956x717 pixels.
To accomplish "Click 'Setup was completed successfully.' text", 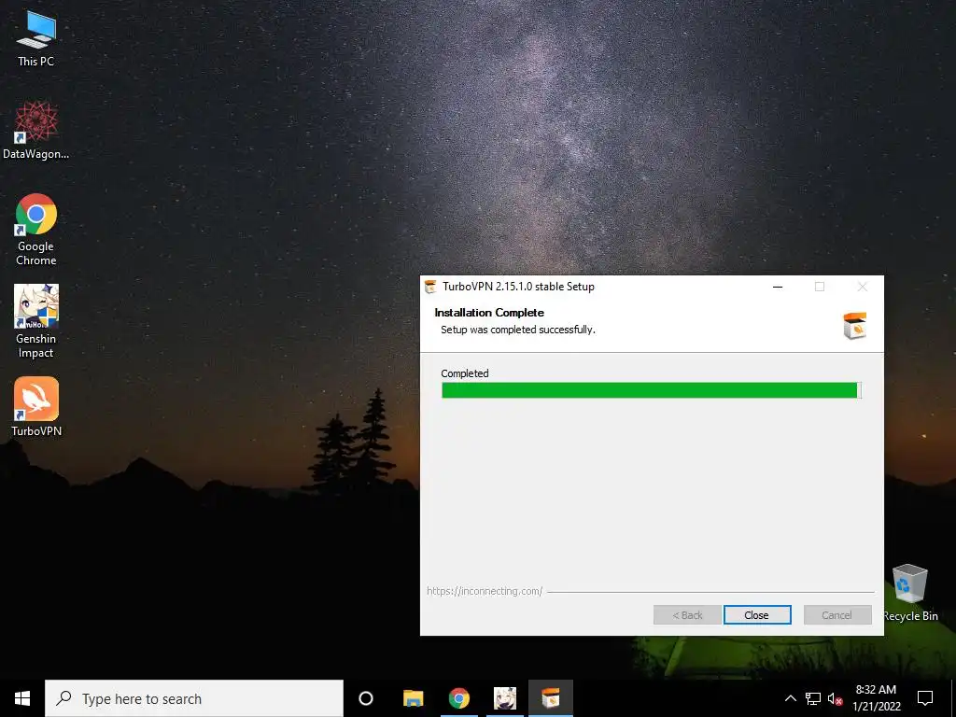I will pos(518,330).
